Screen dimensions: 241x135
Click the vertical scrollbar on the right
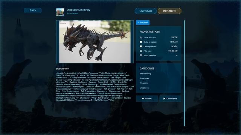pyautogui.click(x=184, y=73)
